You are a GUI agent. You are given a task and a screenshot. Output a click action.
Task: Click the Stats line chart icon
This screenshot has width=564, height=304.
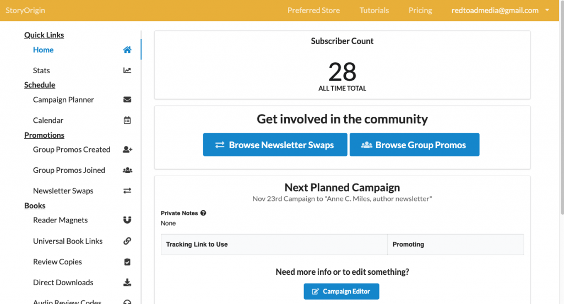(127, 70)
